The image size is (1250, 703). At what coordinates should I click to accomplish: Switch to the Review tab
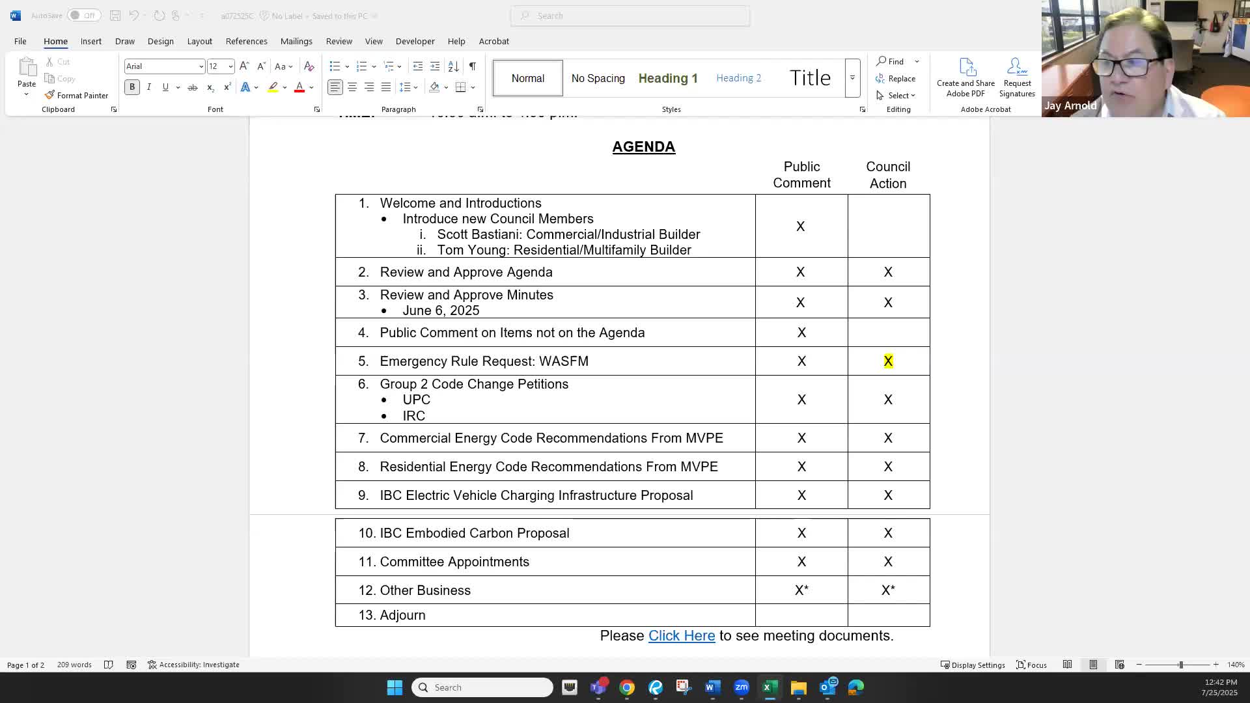339,41
